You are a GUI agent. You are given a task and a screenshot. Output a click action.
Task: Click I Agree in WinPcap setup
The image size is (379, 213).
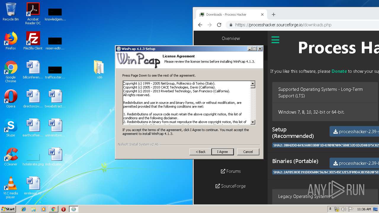[223, 152]
